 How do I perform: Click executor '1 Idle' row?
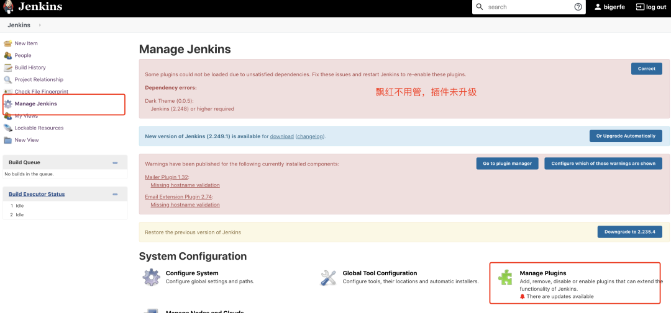(17, 206)
